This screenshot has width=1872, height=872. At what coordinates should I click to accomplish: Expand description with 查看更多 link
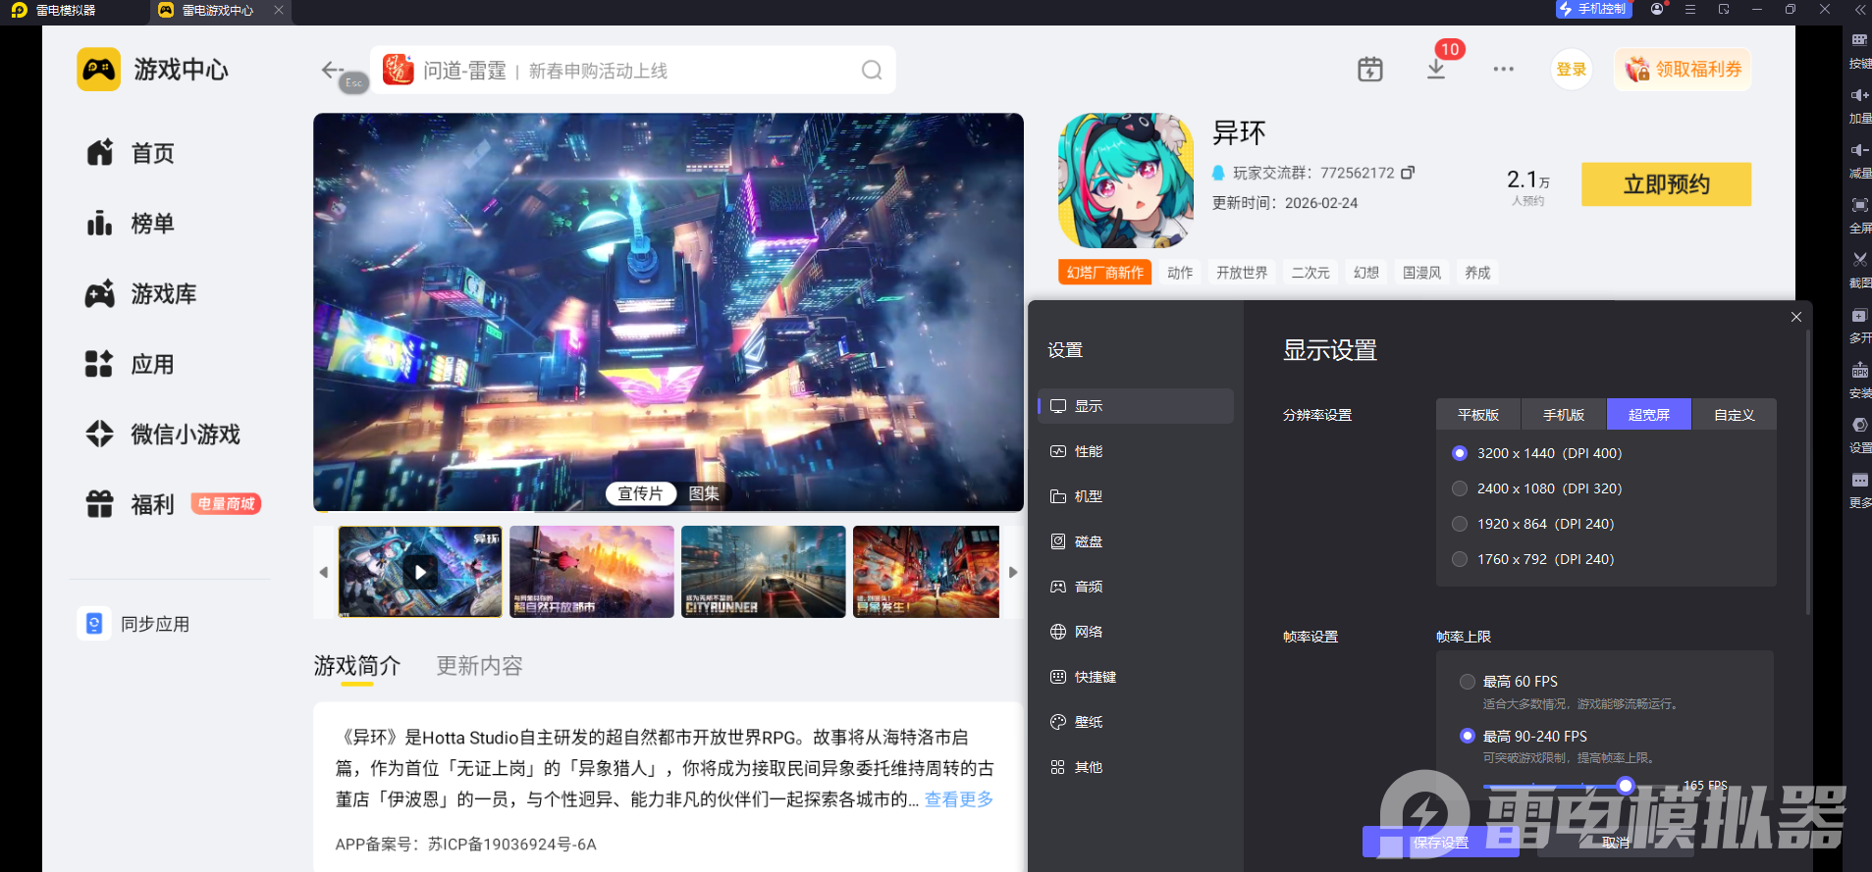click(959, 799)
